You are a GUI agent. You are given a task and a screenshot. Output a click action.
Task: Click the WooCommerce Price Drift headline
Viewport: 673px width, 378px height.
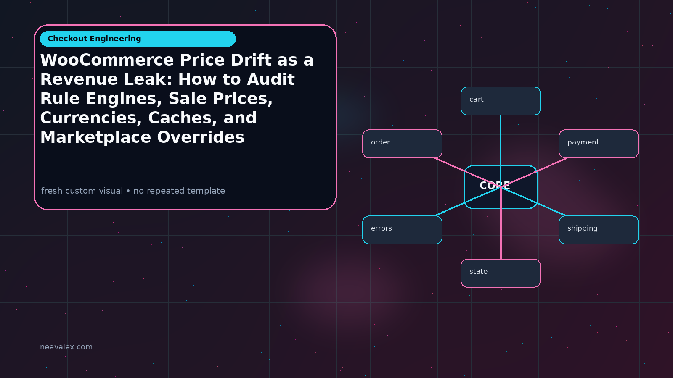pos(177,99)
